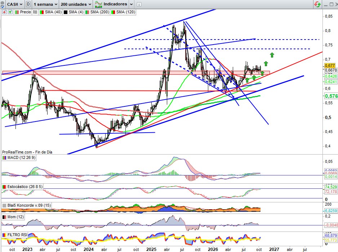The width and height of the screenshot is (338, 252).
Task: Click the 2024 year label on time axis
Action: [89, 249]
